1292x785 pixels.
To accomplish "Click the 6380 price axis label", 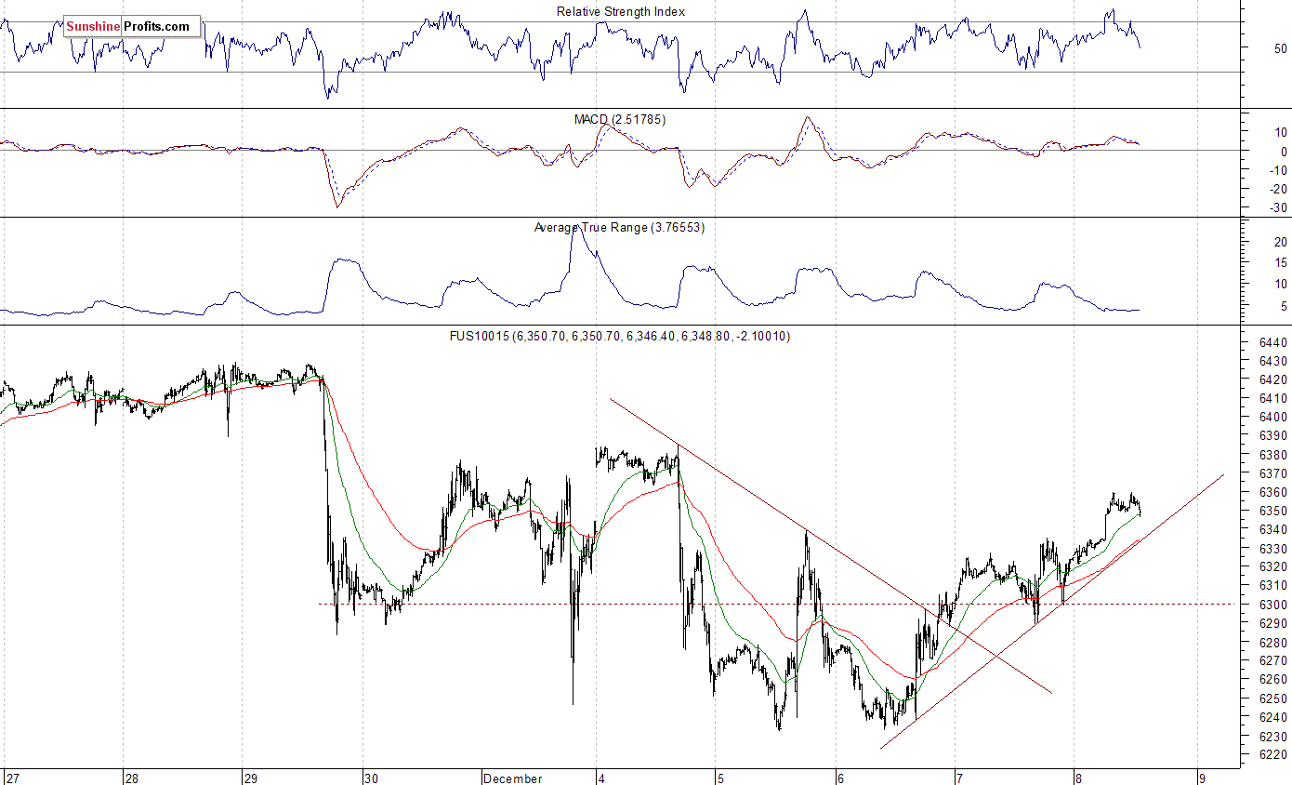I will pos(1272,455).
